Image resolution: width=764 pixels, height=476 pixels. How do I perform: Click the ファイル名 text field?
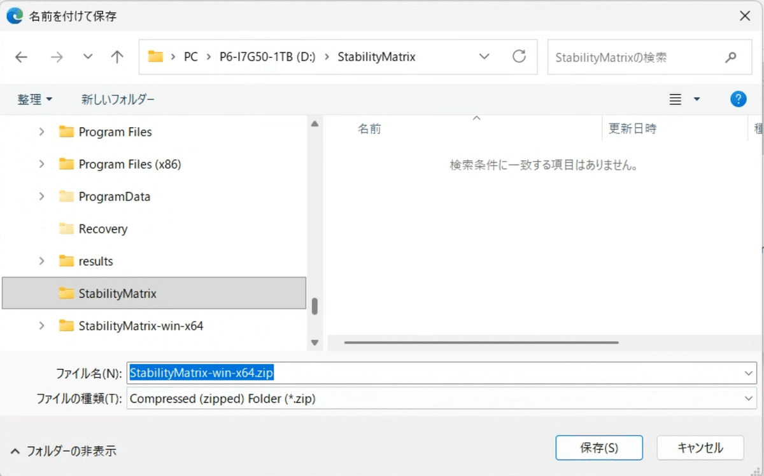(x=435, y=373)
